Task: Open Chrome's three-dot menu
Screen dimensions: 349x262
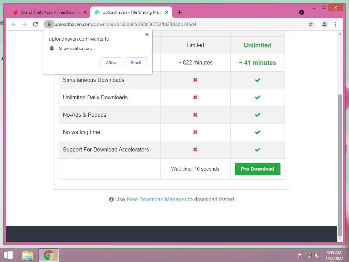Action: click(335, 24)
